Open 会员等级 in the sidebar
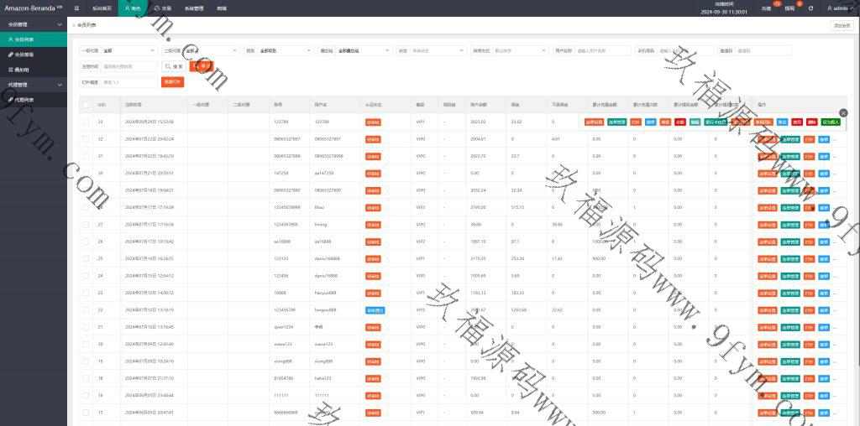Image resolution: width=860 pixels, height=426 pixels. [24, 55]
